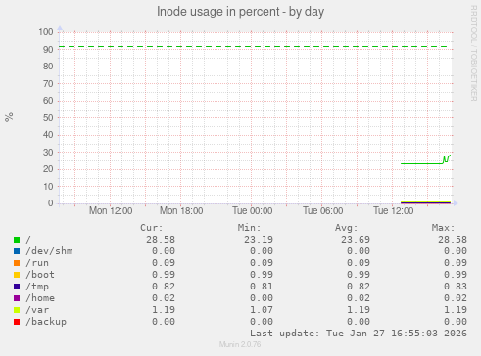481x356 pixels.
Task: Select the /home legend label
Action: click(40, 298)
